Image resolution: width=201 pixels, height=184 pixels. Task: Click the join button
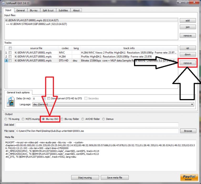pos(188,27)
